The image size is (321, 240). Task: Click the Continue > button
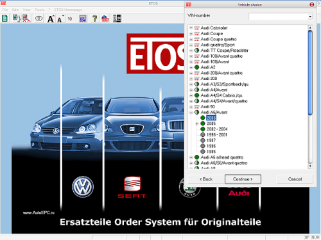[x=243, y=179]
